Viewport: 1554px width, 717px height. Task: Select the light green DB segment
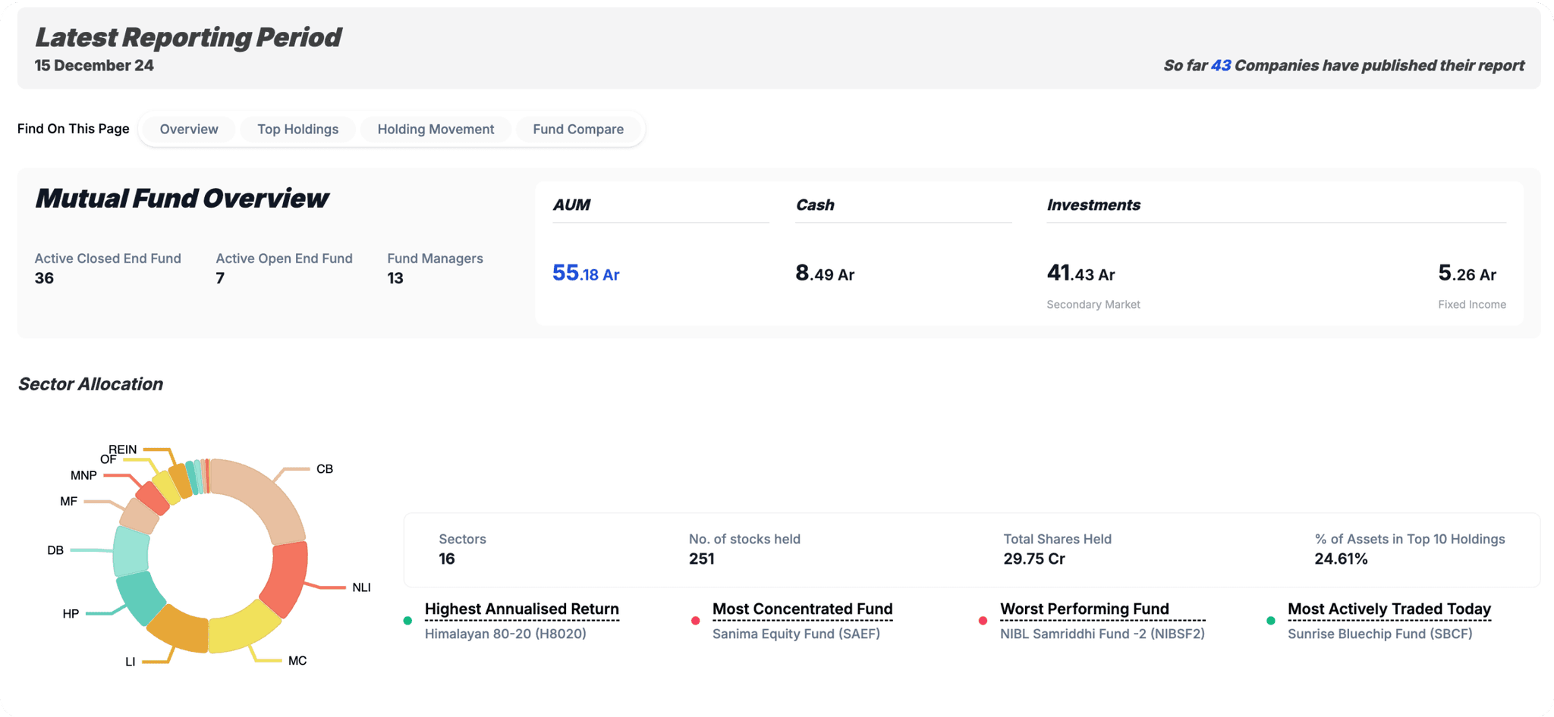click(131, 551)
